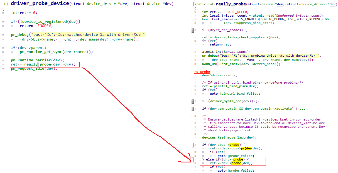
Task: Click "pm_request_idle" call
Action: pos(27,69)
